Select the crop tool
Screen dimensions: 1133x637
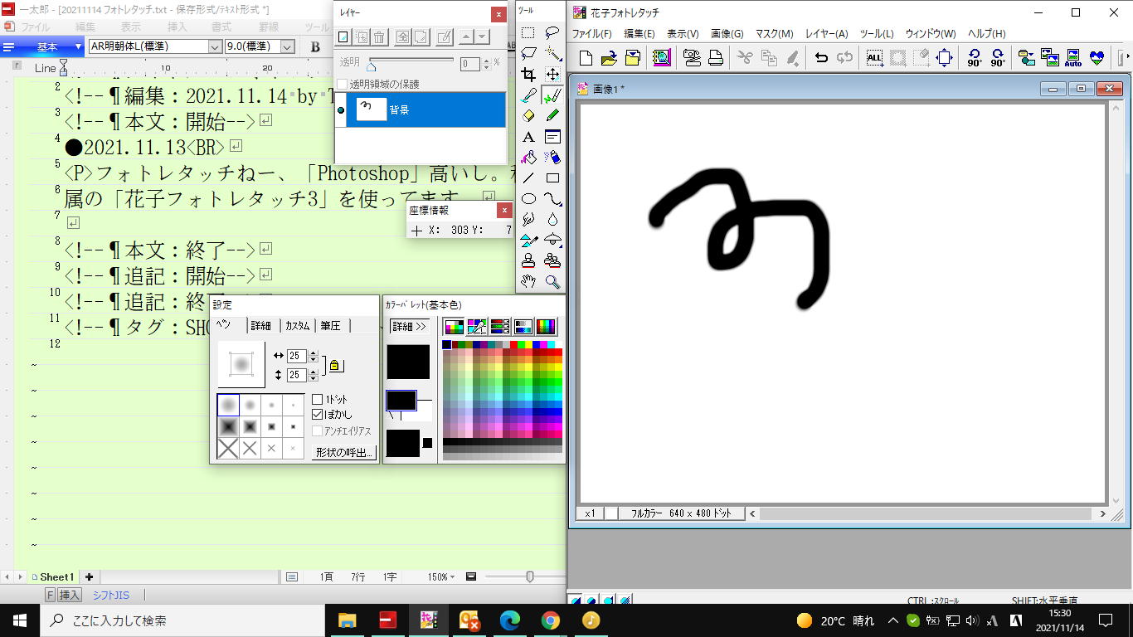pos(528,75)
